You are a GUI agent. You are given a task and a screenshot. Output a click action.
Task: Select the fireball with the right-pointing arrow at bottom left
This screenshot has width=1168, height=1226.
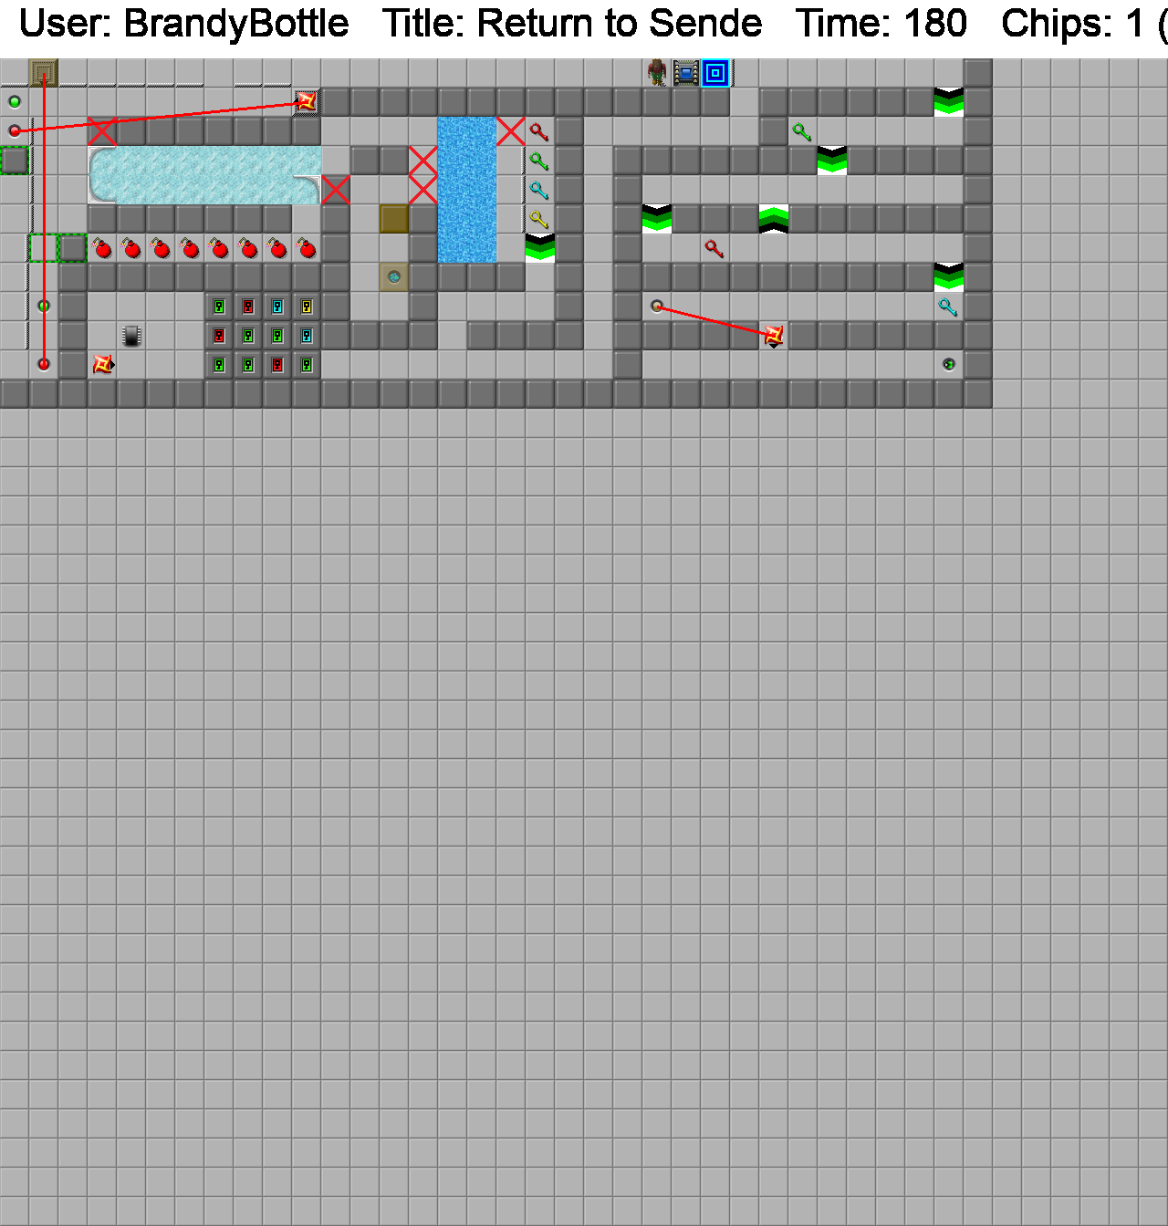pyautogui.click(x=102, y=365)
